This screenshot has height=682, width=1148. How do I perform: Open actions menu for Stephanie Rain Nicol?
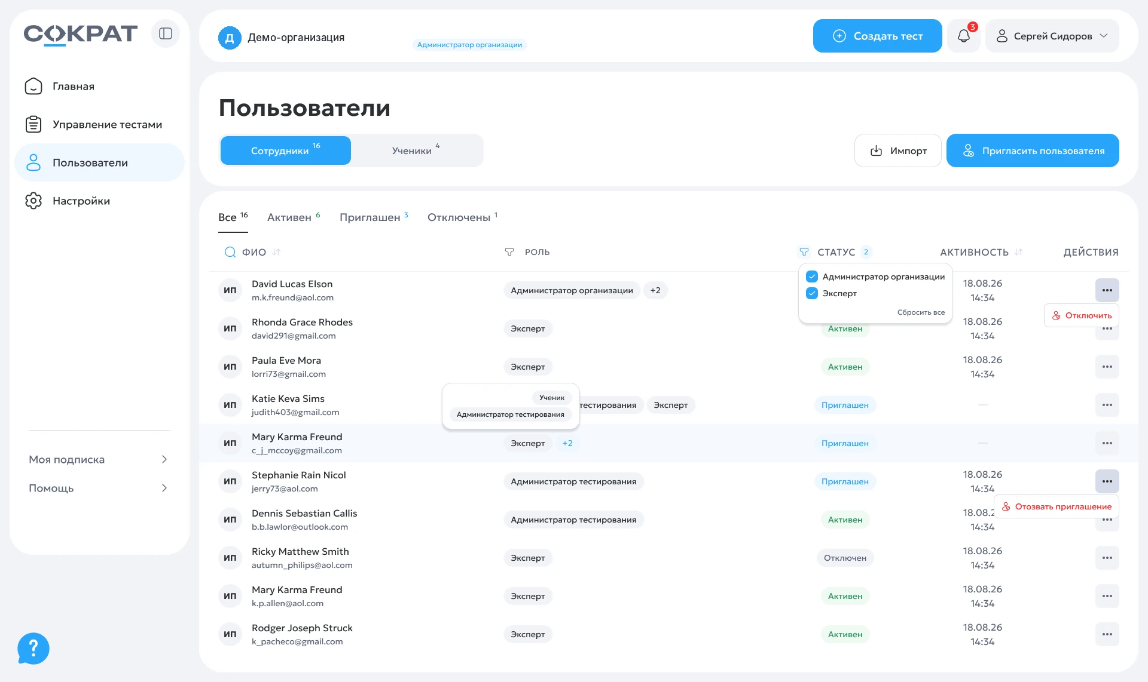(1107, 481)
